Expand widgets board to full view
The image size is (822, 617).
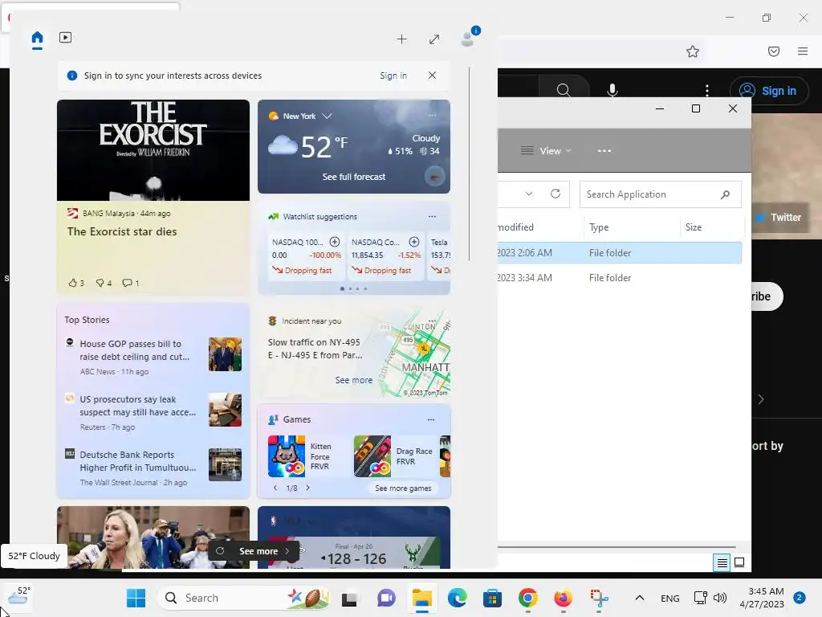[x=434, y=39]
